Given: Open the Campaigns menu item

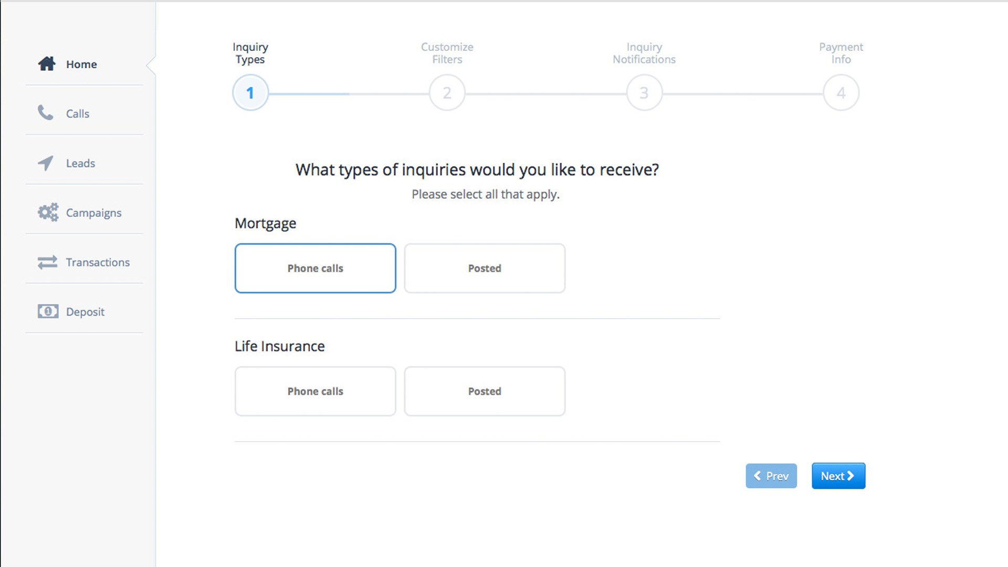Looking at the screenshot, I should coord(93,213).
